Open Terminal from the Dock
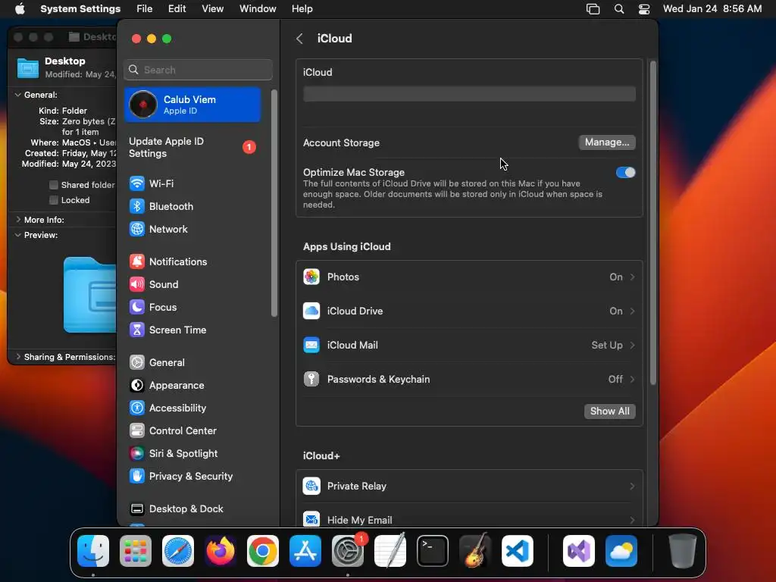Viewport: 776px width, 582px height. tap(433, 551)
